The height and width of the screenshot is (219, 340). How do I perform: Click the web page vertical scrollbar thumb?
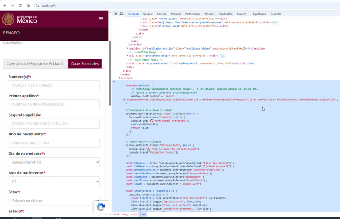pyautogui.click(x=110, y=73)
